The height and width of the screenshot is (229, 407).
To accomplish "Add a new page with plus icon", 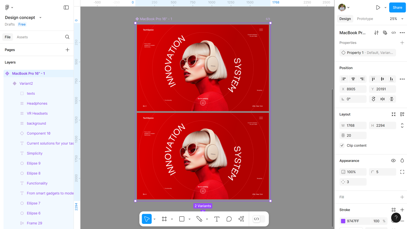I will tap(67, 50).
